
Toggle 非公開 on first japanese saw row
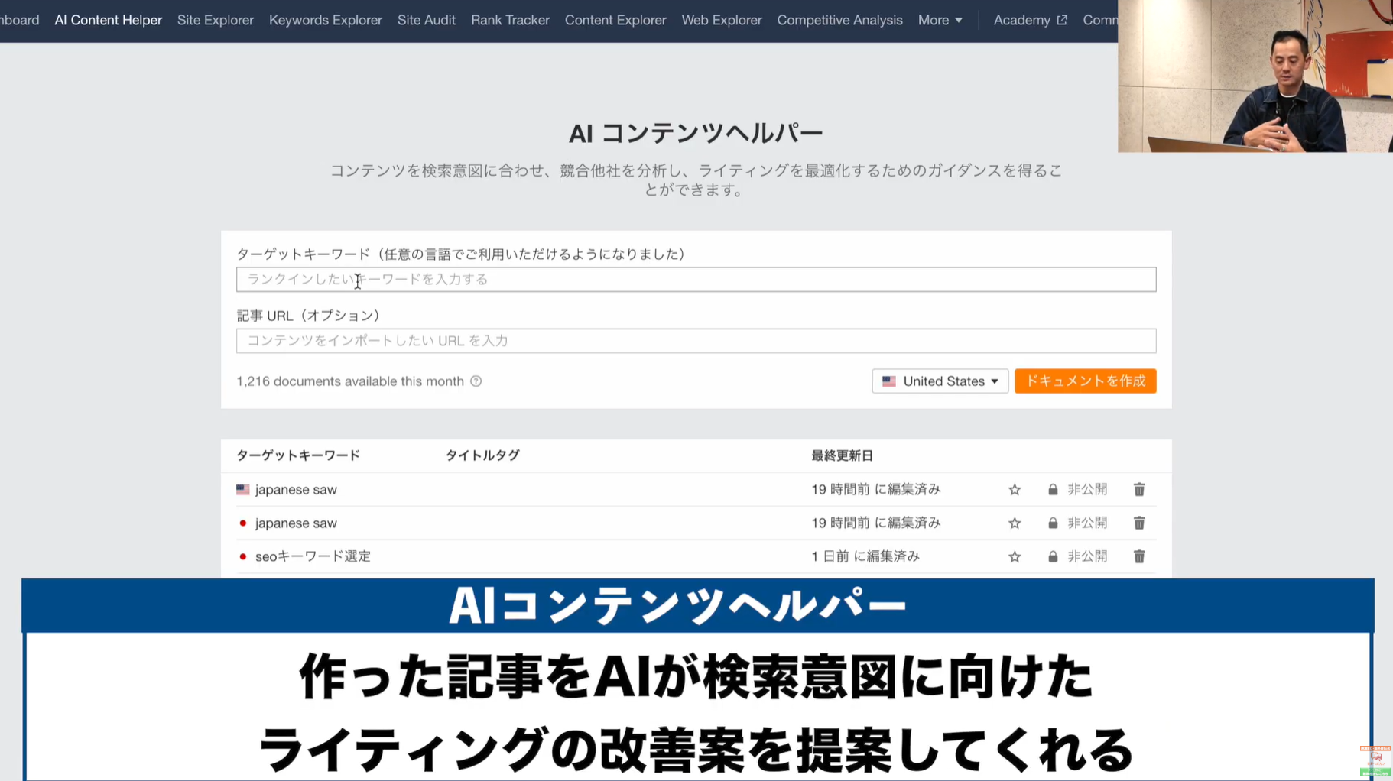point(1086,489)
